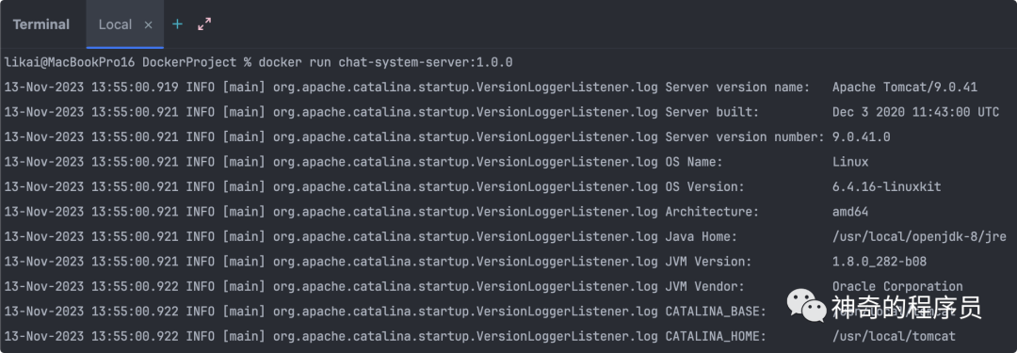The height and width of the screenshot is (353, 1017).
Task: Click the Terminal panel title
Action: [40, 24]
